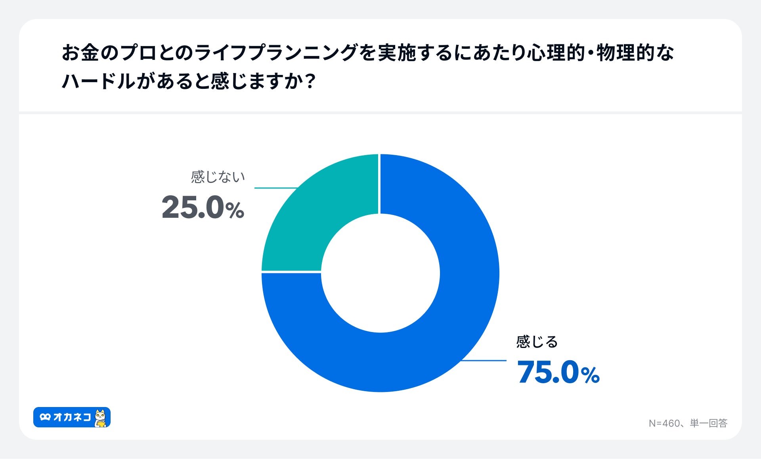Click the white horizontal gap left of donut hole
This screenshot has height=459, width=761.
[291, 272]
